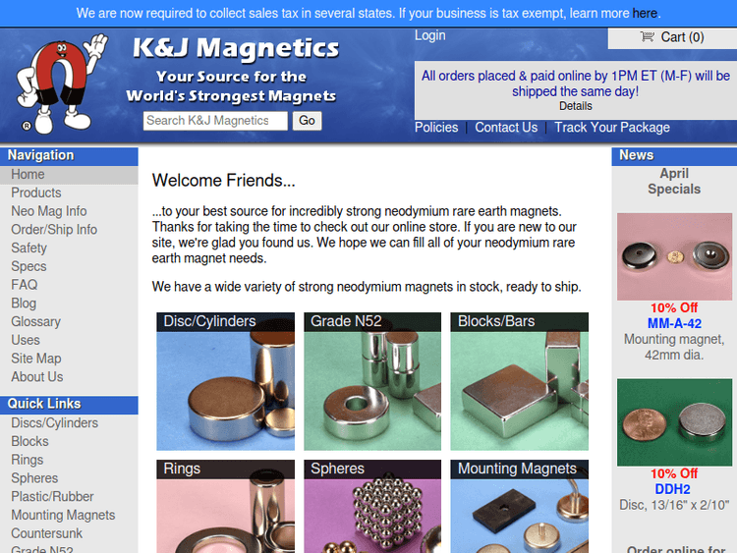
Task: Open the Grade N52 category tile
Action: 372,381
